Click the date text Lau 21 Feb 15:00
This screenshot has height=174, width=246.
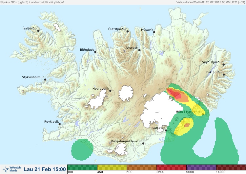point(45,169)
